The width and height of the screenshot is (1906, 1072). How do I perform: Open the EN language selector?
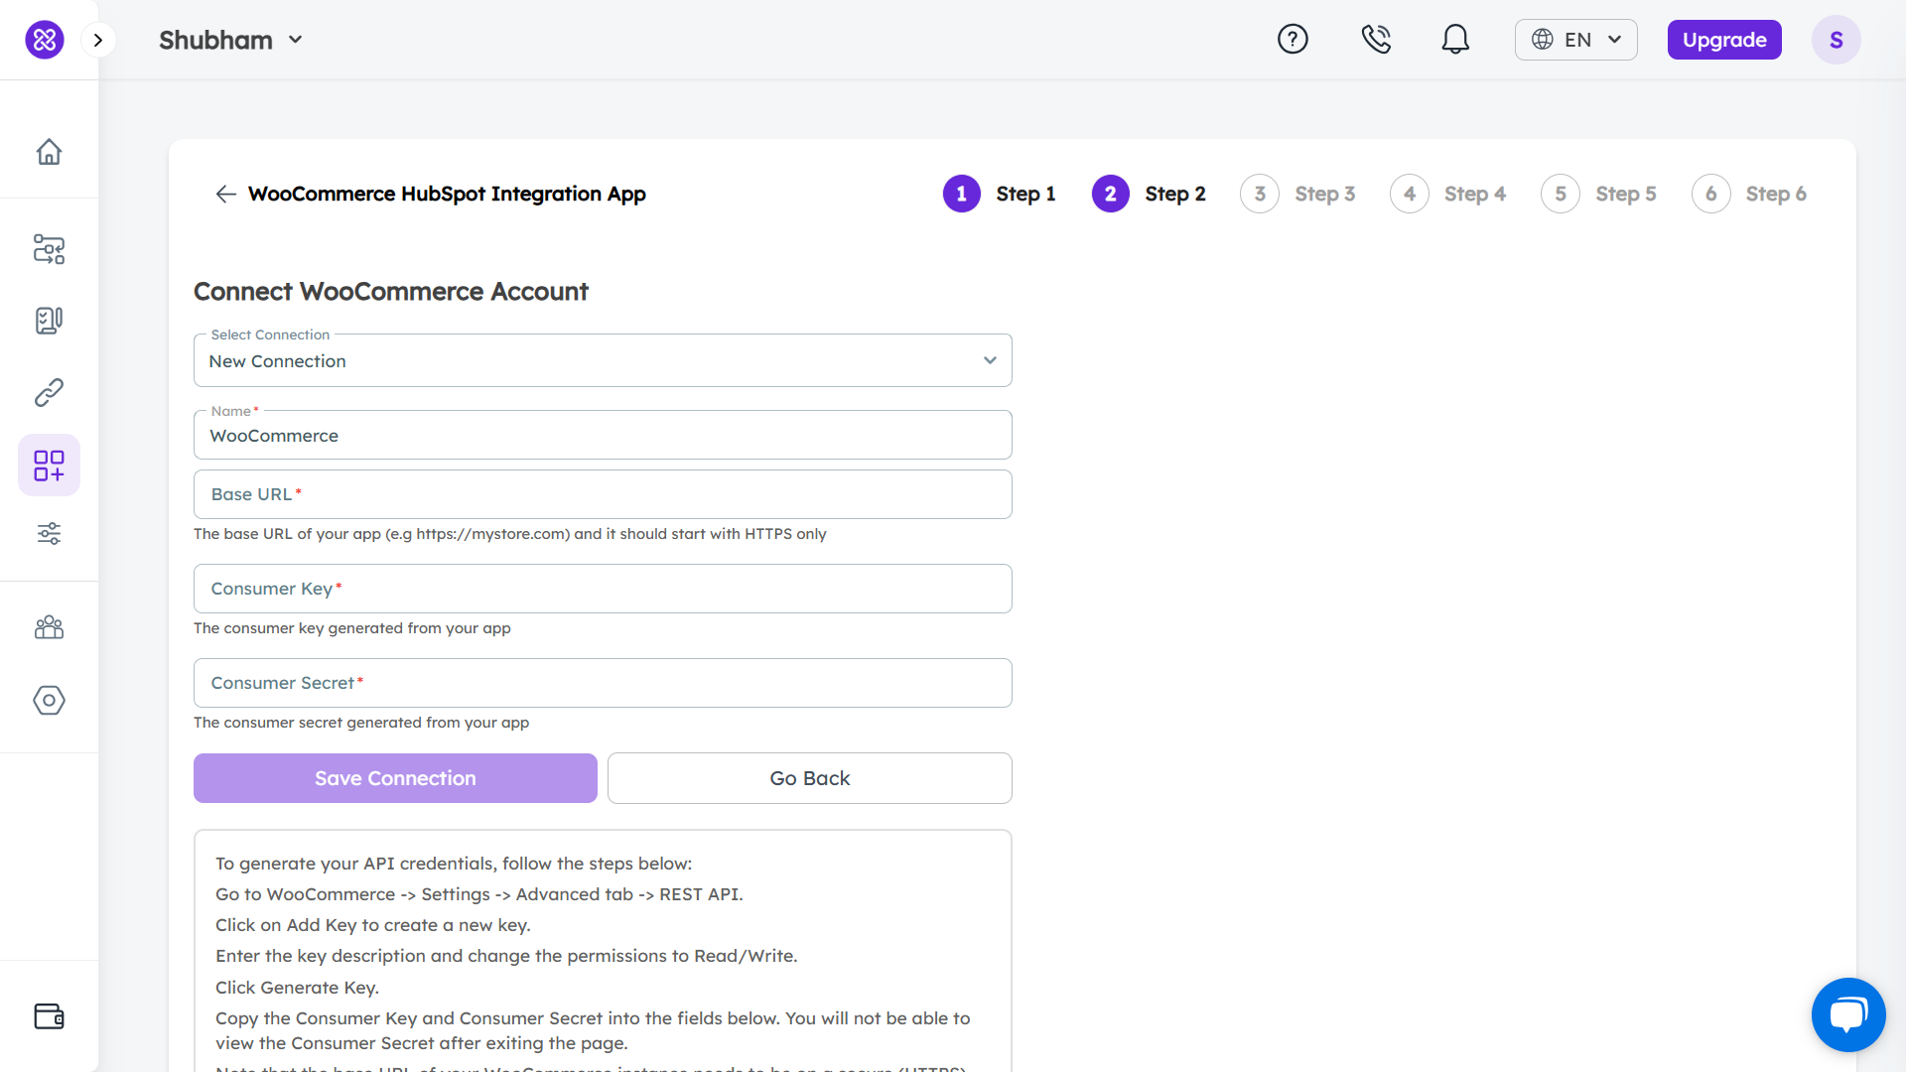click(1576, 40)
